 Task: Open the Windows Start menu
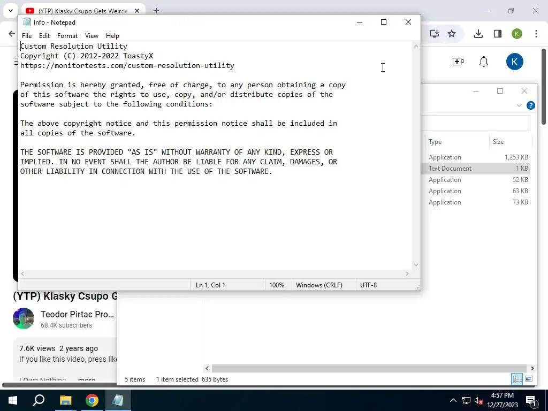point(13,400)
